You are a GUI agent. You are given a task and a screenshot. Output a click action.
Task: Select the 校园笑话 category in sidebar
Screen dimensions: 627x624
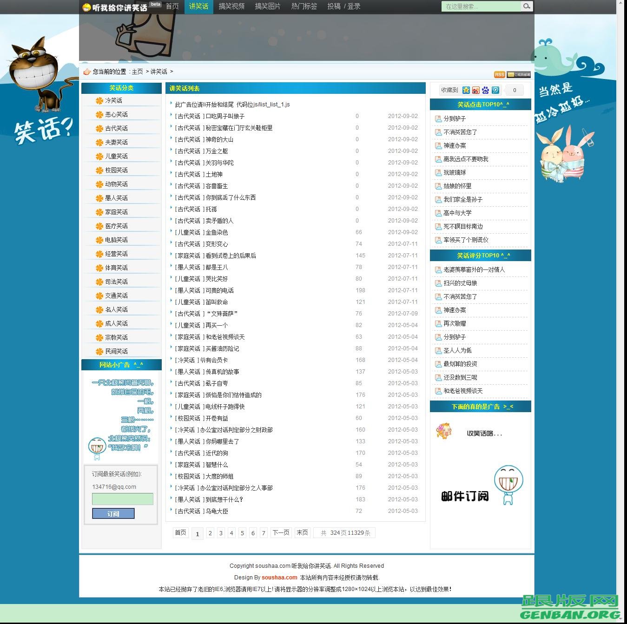(x=116, y=170)
